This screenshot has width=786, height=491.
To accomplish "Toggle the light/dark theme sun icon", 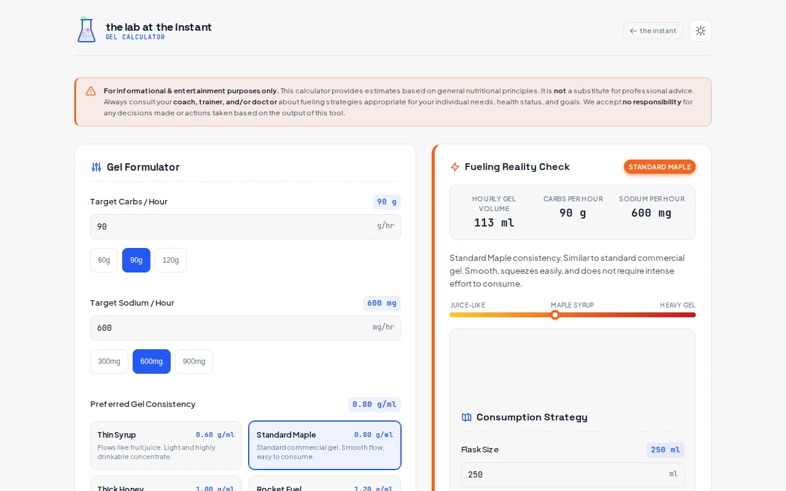I will point(701,31).
